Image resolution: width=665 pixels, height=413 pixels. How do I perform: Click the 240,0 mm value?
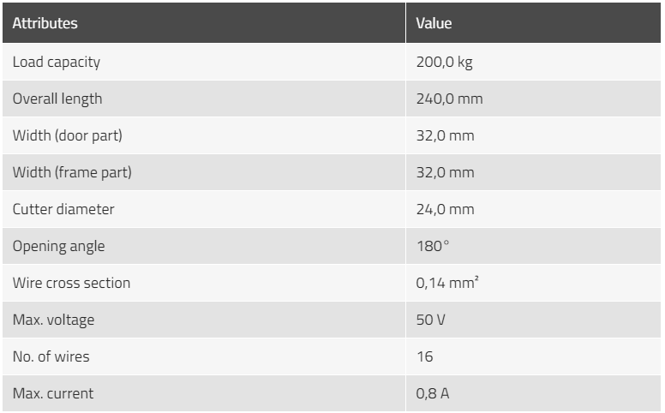[449, 99]
